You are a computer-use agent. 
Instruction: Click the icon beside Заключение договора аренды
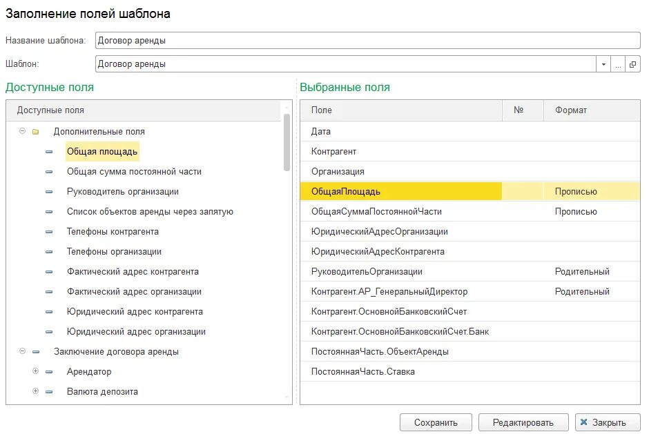tap(36, 352)
